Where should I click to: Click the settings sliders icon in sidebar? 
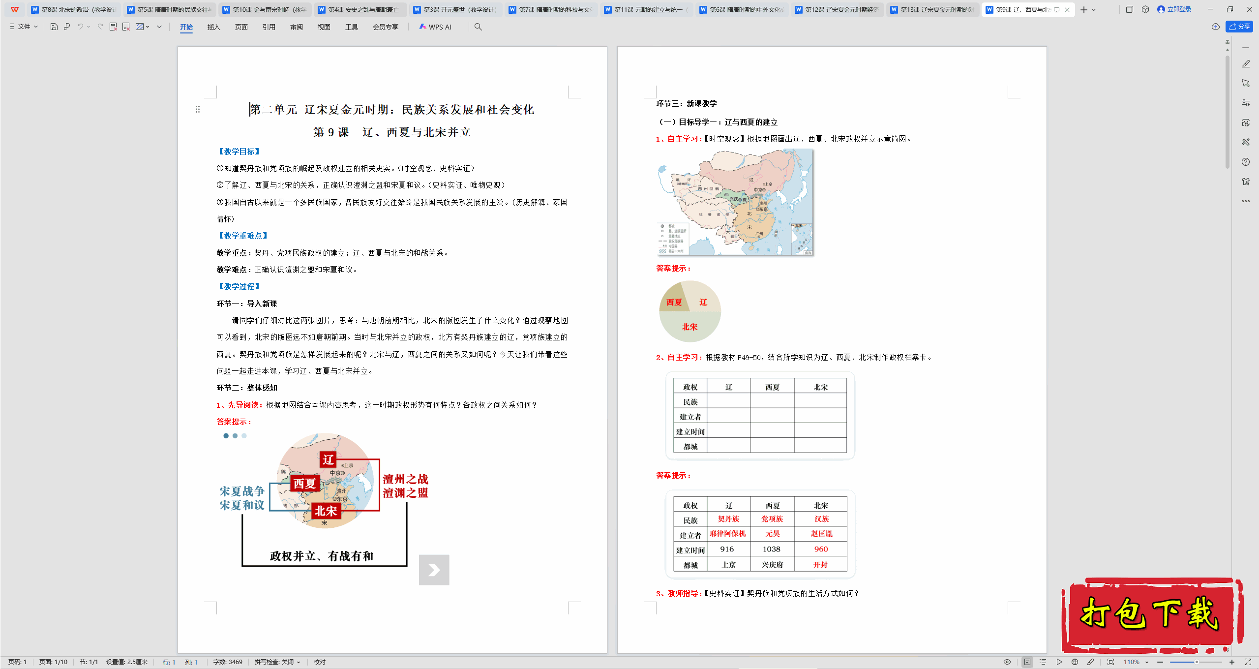coord(1246,103)
